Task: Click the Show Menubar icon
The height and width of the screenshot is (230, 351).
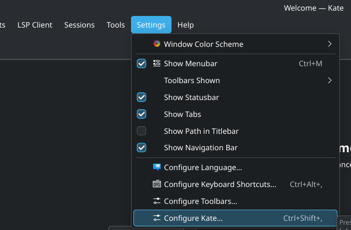Action: pyautogui.click(x=157, y=64)
